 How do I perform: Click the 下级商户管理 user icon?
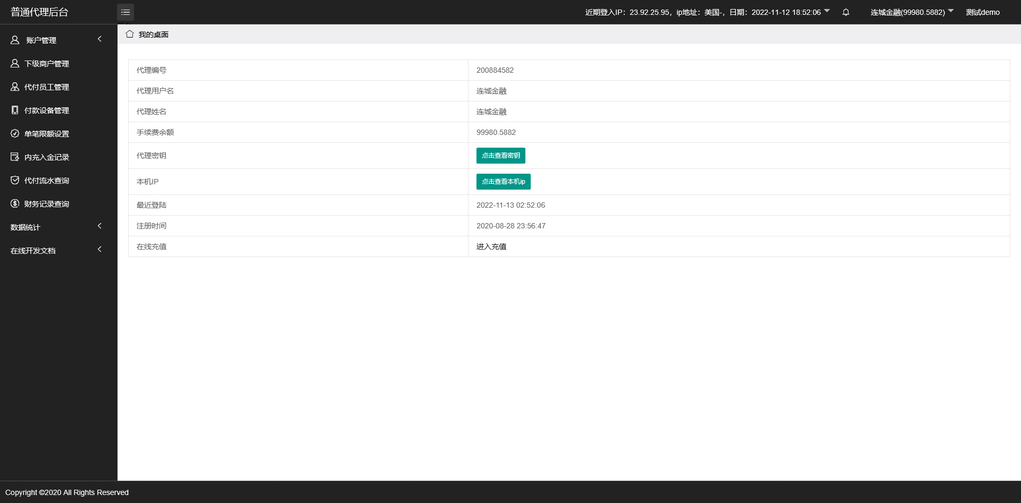(15, 64)
